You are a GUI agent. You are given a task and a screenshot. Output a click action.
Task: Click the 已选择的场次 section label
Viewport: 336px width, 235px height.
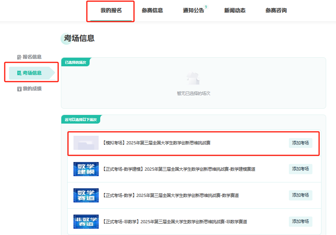(75, 62)
